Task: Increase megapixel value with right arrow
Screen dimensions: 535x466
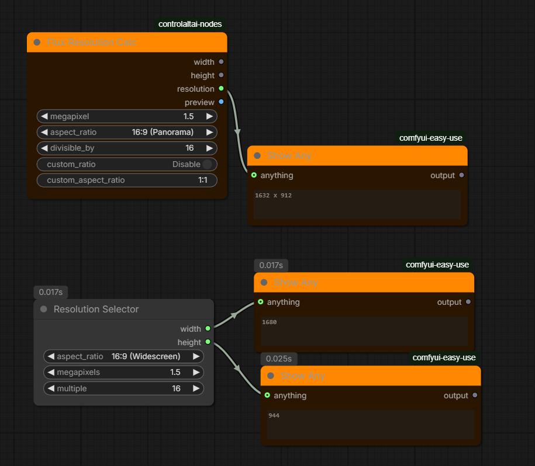Action: point(209,116)
